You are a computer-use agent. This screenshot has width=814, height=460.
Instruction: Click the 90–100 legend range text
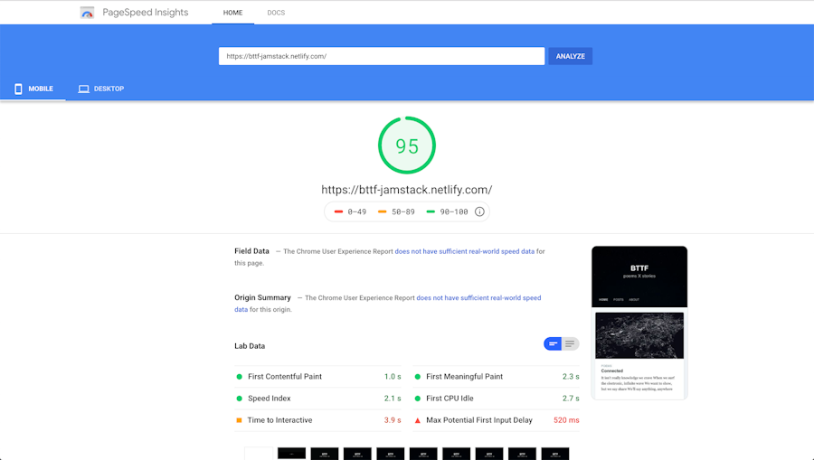454,211
